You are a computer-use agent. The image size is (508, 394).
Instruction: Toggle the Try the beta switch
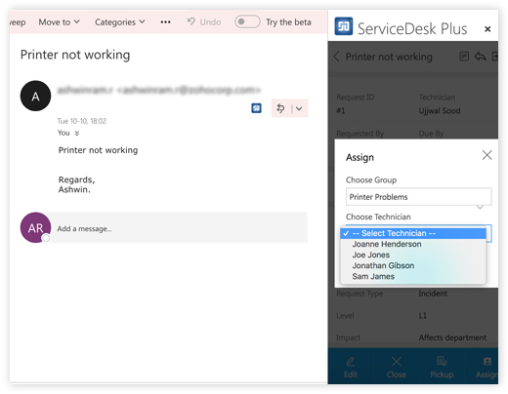pyautogui.click(x=247, y=21)
